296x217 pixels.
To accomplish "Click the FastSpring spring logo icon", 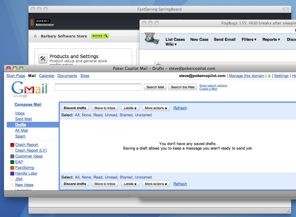I will [32, 23].
